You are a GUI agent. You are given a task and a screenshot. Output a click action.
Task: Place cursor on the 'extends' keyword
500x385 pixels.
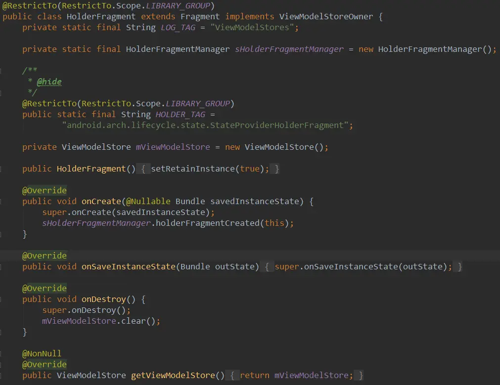(x=158, y=17)
